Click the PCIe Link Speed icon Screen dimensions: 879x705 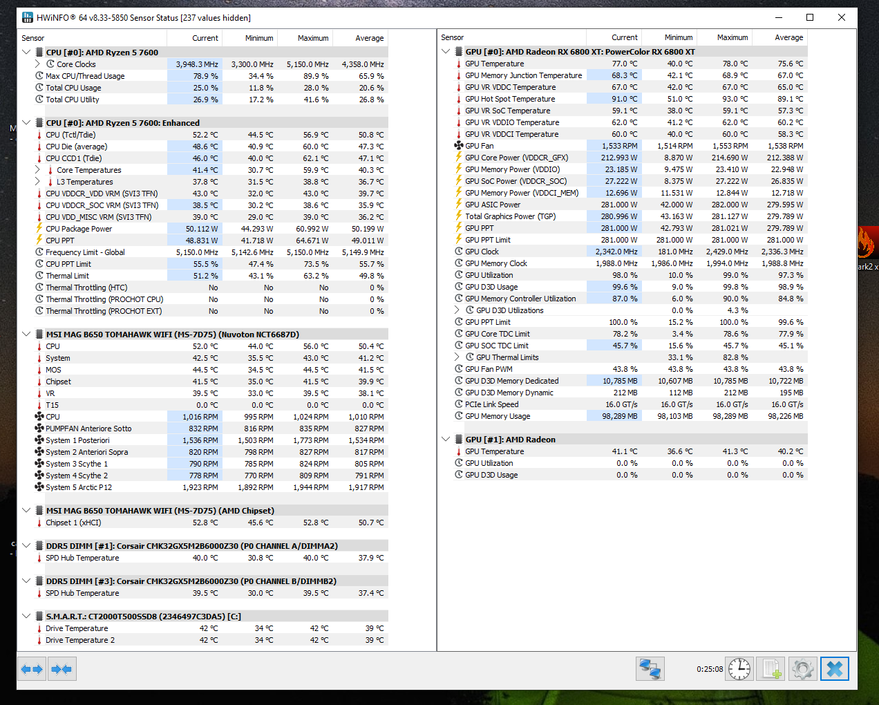(458, 404)
